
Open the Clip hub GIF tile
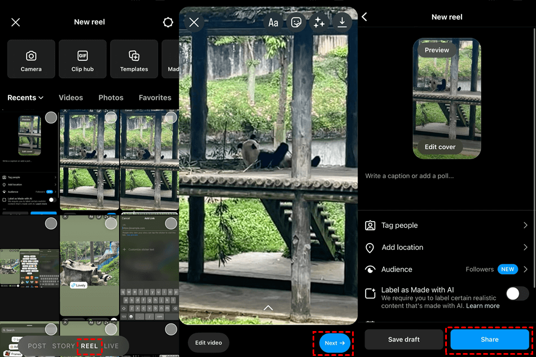[82, 59]
